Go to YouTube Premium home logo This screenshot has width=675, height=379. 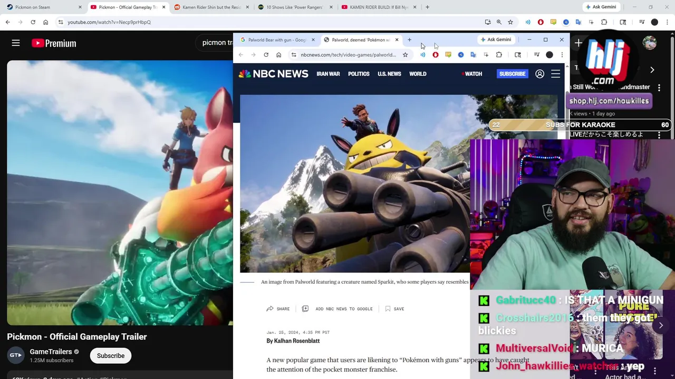pyautogui.click(x=54, y=43)
